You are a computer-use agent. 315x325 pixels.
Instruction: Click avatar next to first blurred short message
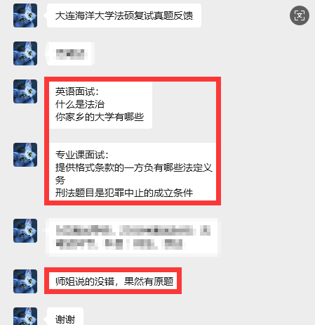[25, 53]
